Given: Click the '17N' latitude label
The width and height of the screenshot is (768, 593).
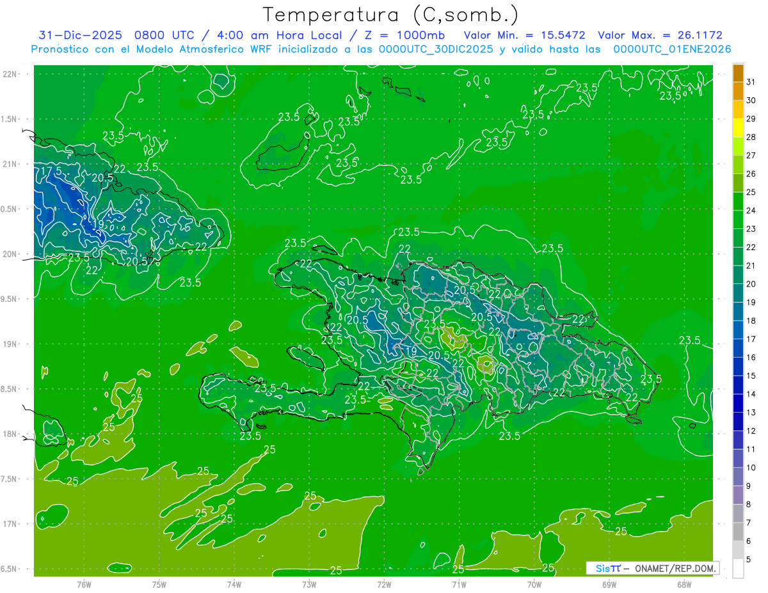Looking at the screenshot, I should 10,524.
